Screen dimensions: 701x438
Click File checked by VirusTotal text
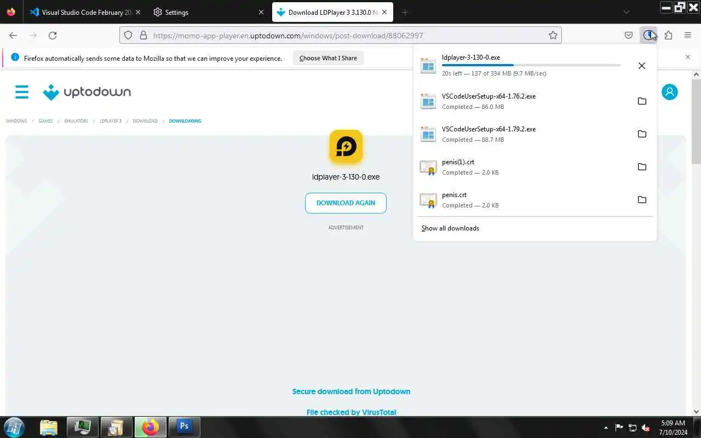[351, 412]
